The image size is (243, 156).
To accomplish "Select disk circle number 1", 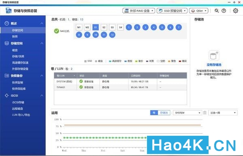I will tap(129, 27).
